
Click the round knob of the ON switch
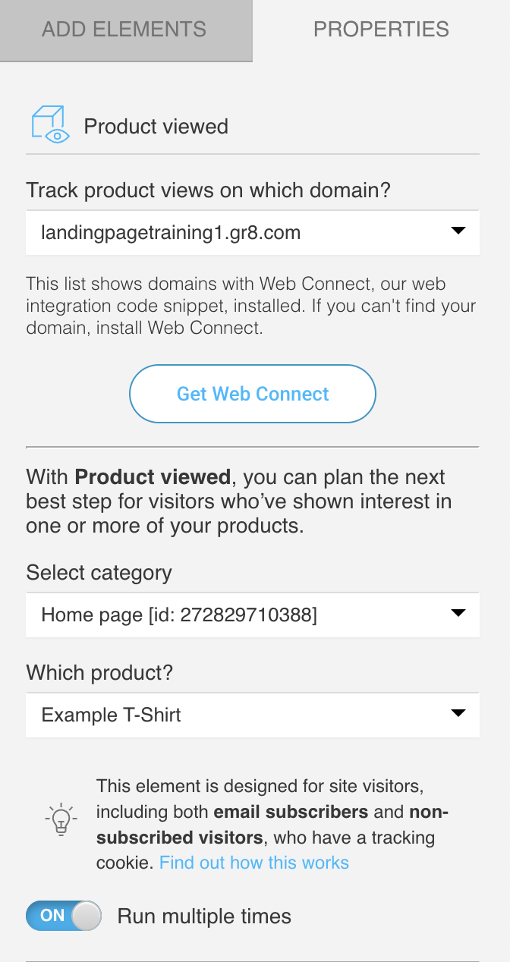87,916
